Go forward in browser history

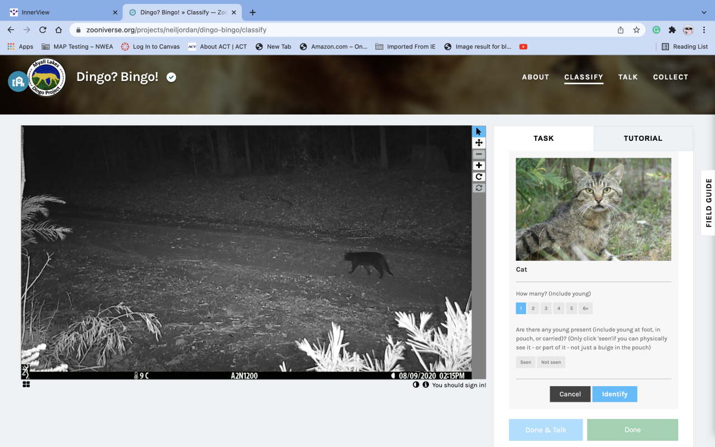(27, 30)
